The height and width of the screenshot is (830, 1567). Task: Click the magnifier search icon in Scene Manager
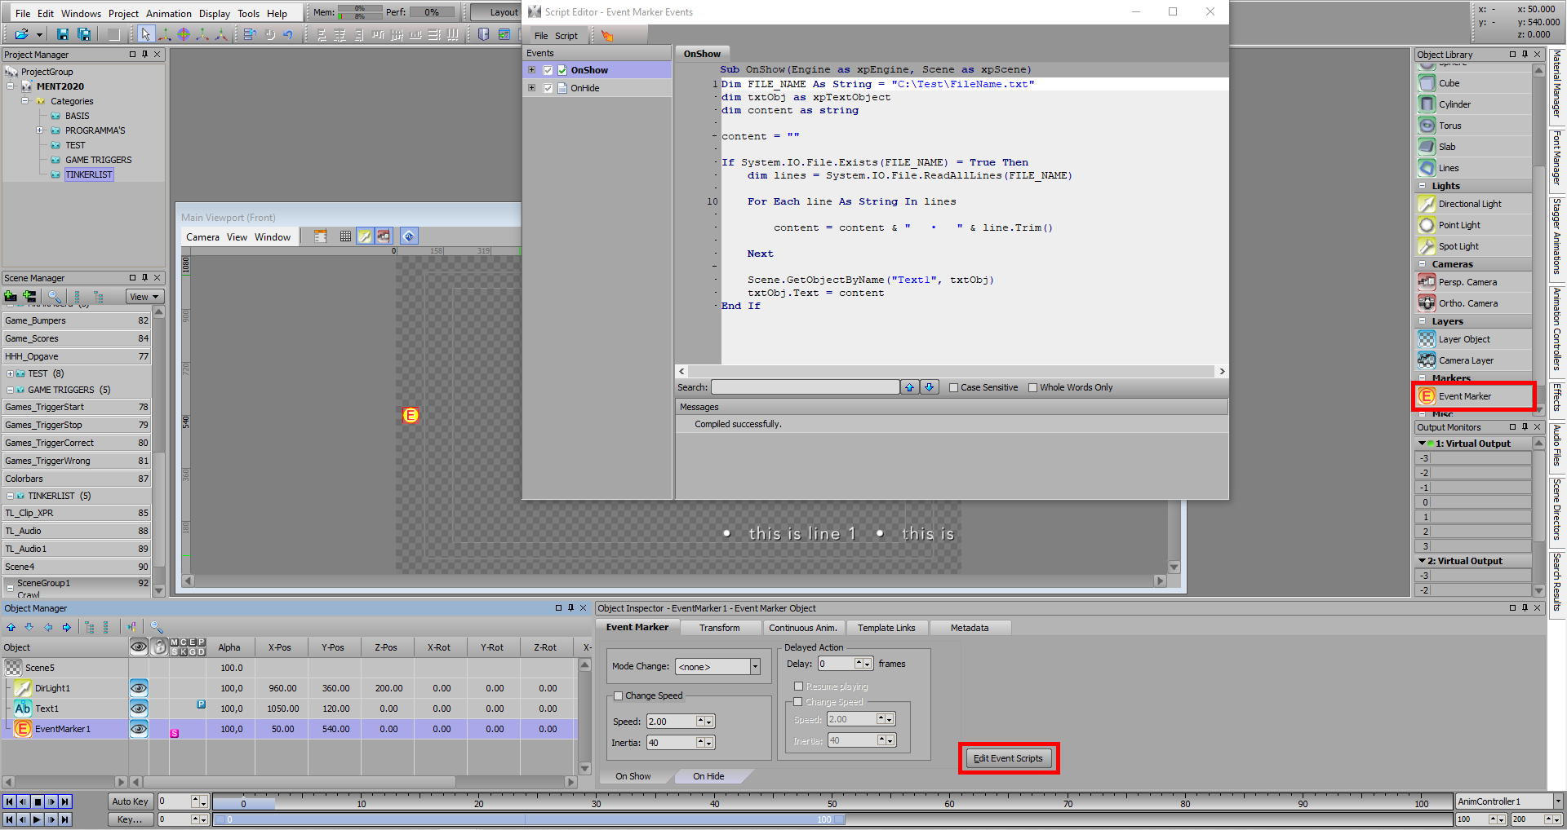coord(54,297)
